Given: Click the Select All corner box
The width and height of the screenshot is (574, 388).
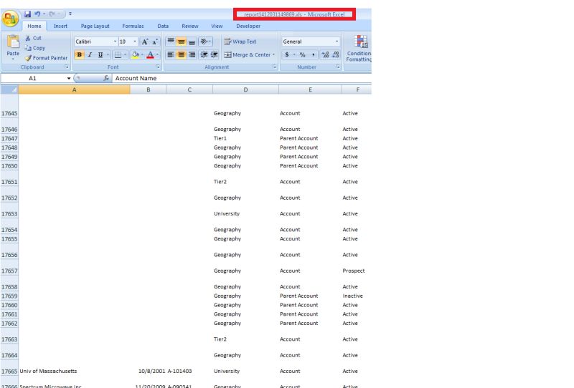Looking at the screenshot, I should [9, 89].
